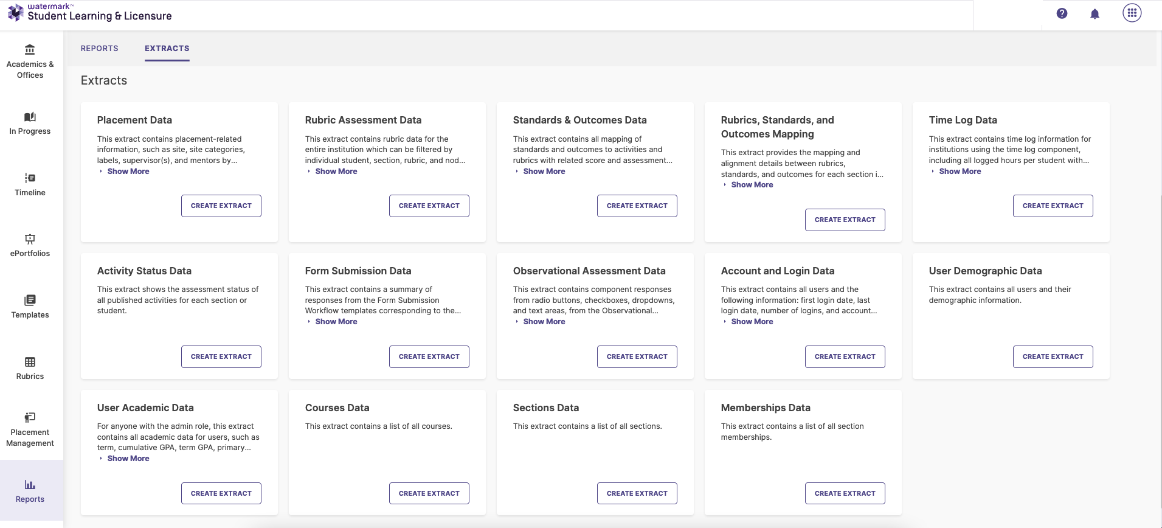Create extract for Rubrics, Standards, Outcomes Mapping
Viewport: 1162px width, 528px height.
[x=845, y=220]
